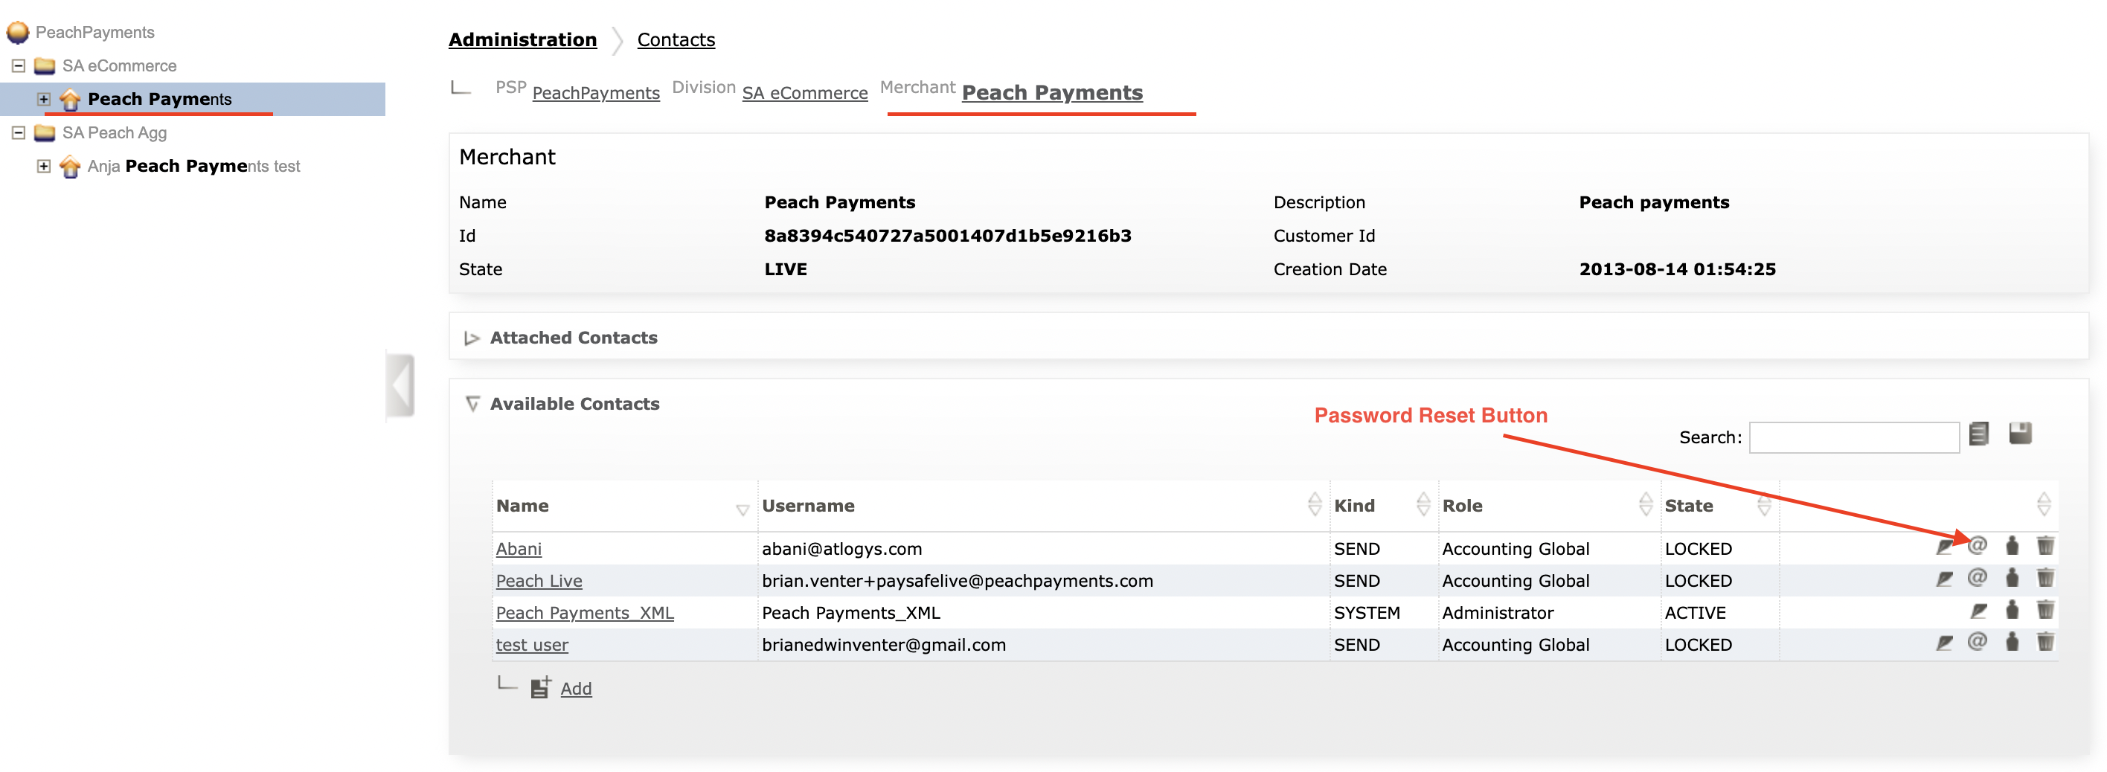Click the SA eCommerce folder icon
The image size is (2107, 772).
[x=45, y=65]
